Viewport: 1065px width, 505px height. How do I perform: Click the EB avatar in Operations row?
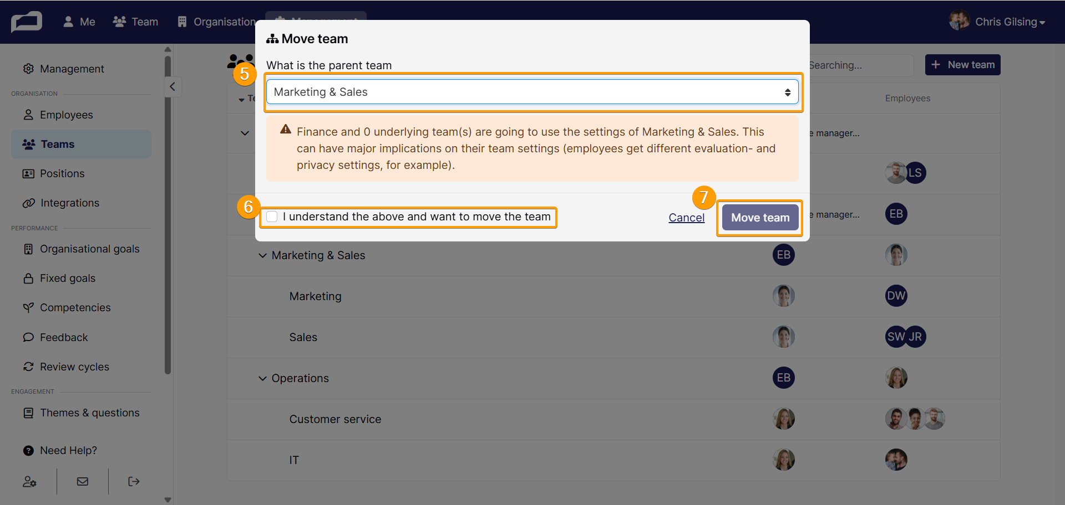(x=783, y=378)
